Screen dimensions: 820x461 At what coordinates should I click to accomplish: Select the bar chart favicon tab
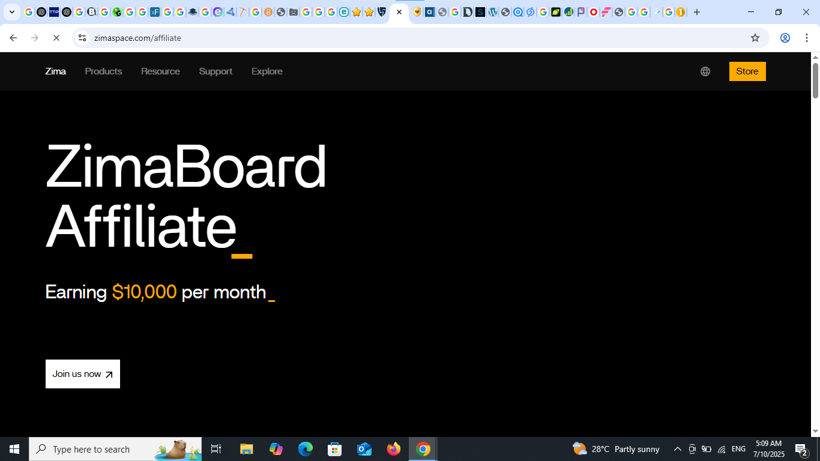point(568,12)
